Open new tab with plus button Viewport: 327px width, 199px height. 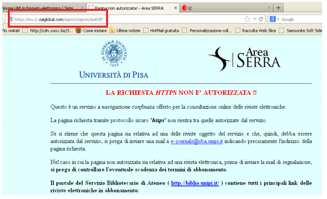coord(278,8)
